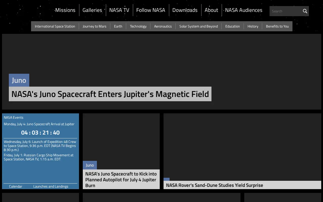Open the Downloads menu
The height and width of the screenshot is (202, 323).
185,10
